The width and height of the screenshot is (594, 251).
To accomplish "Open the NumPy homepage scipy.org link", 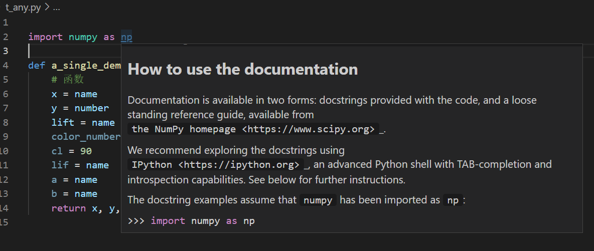I will click(253, 129).
